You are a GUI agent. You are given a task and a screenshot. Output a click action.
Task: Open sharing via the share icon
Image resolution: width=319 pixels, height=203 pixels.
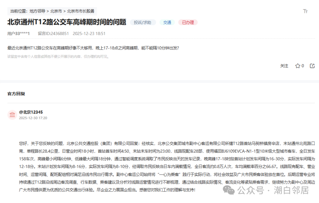[312, 66]
